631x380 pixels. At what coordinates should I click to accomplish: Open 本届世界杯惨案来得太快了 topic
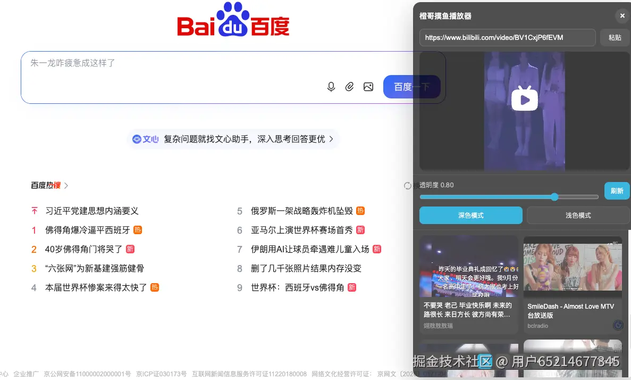[x=96, y=288]
